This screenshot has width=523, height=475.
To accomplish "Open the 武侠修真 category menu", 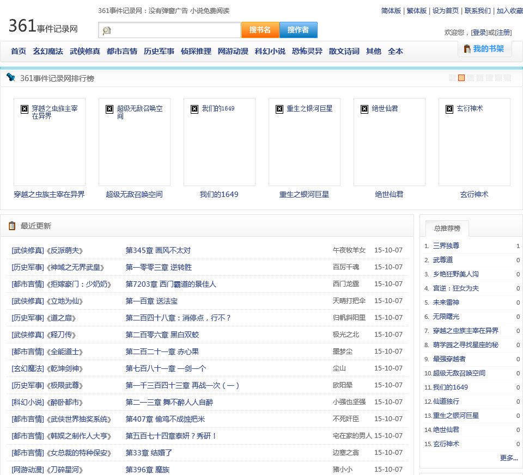I will (85, 51).
